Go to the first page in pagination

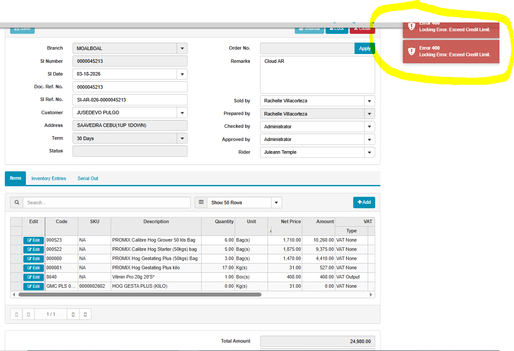tap(16, 314)
